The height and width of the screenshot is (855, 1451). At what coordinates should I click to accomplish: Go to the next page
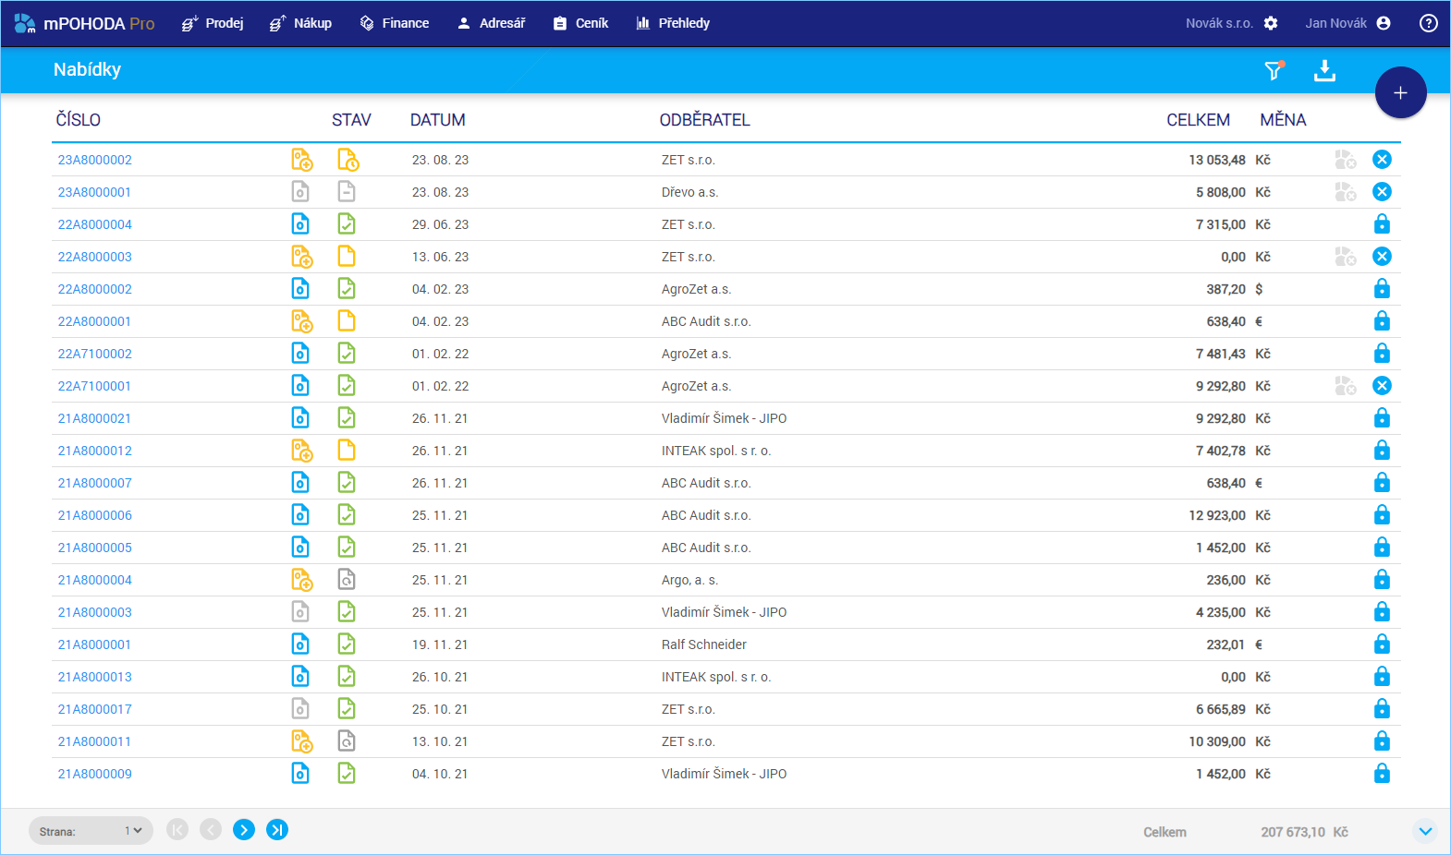(244, 830)
